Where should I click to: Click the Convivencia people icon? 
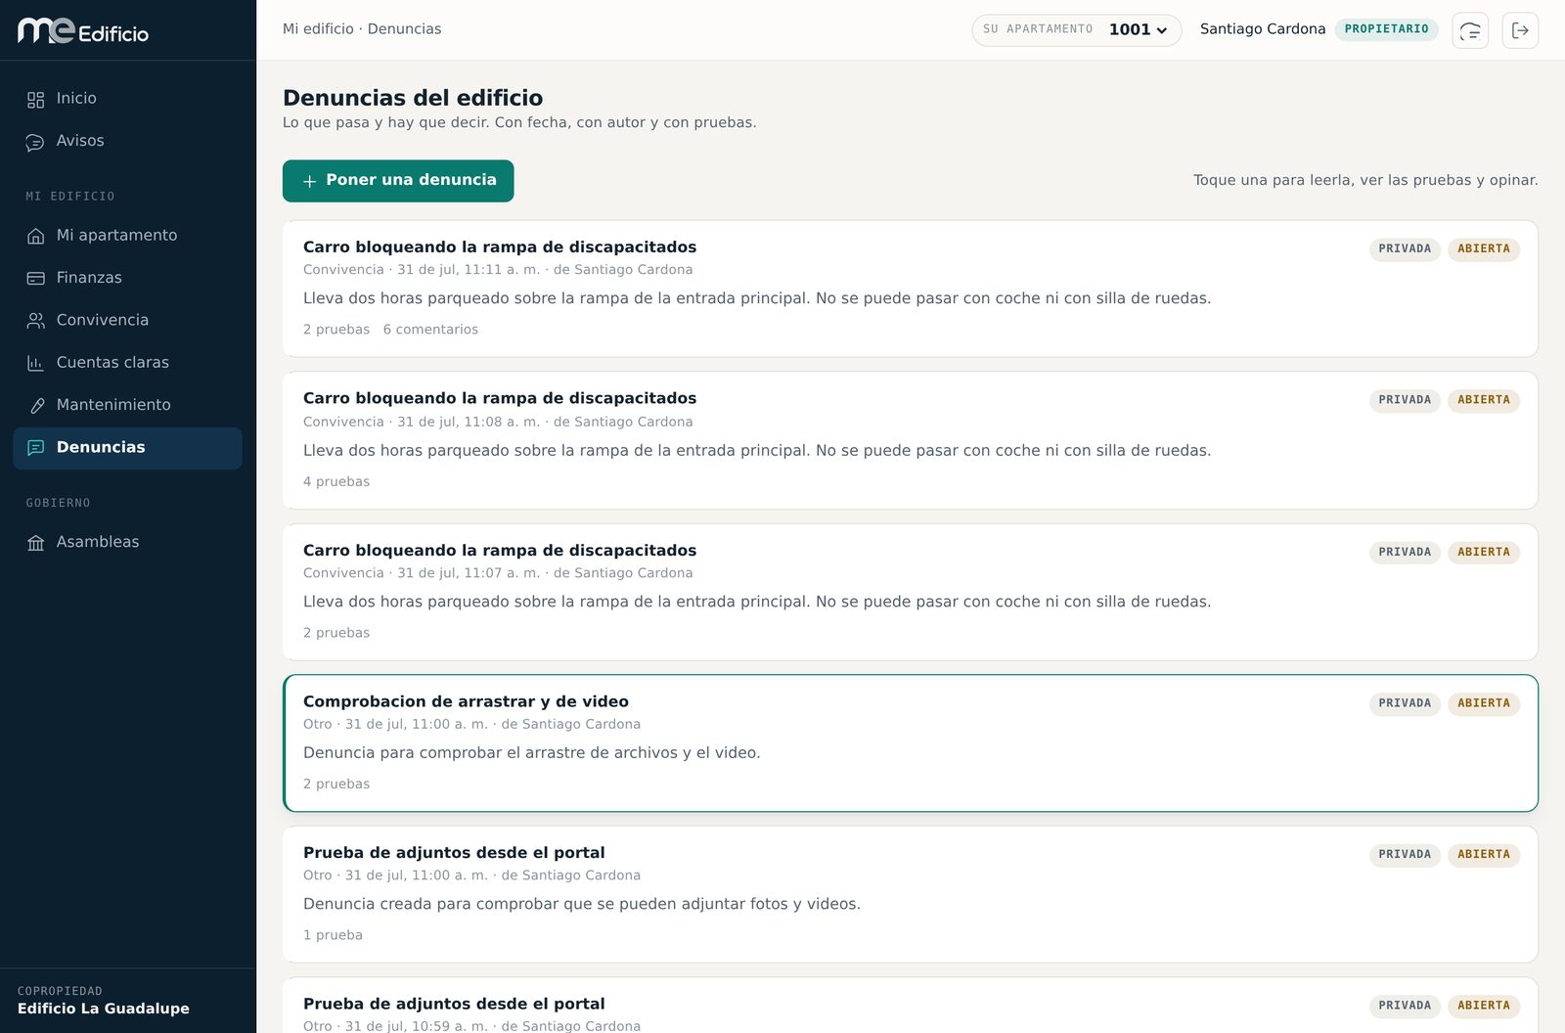click(36, 321)
